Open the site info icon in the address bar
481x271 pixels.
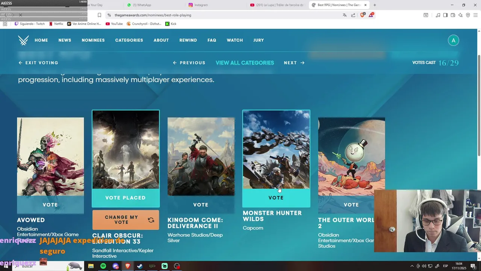[109, 15]
